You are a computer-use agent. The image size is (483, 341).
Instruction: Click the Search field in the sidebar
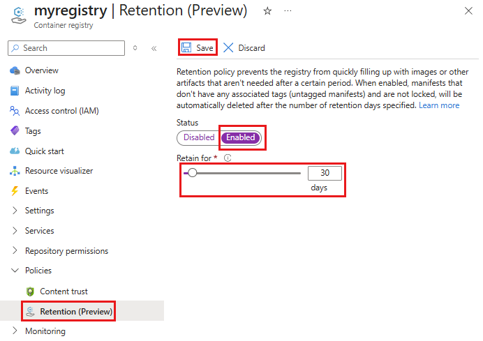66,48
